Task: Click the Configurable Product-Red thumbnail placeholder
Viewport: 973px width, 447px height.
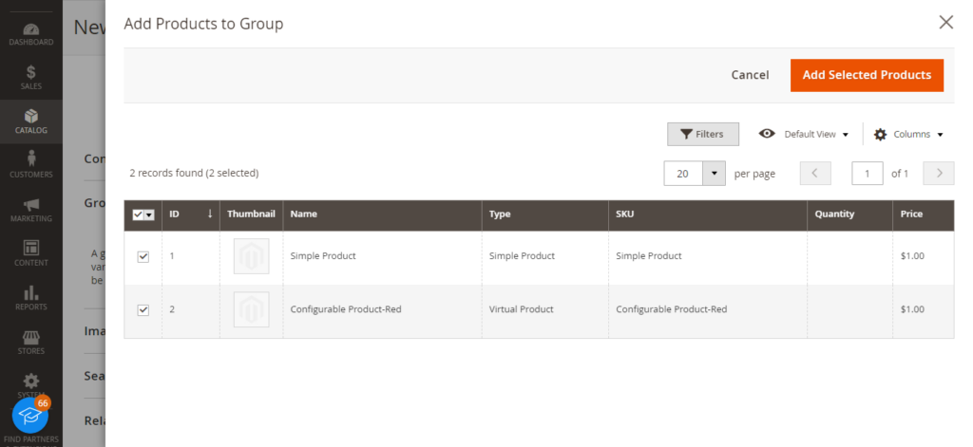Action: (251, 309)
